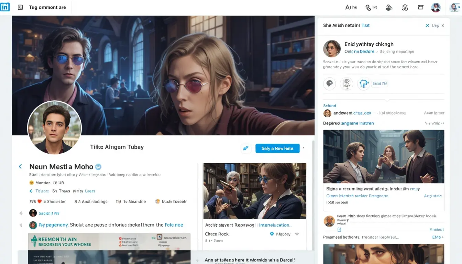Open the LinkedIn home icon
462x264 pixels.
pyautogui.click(x=5, y=7)
